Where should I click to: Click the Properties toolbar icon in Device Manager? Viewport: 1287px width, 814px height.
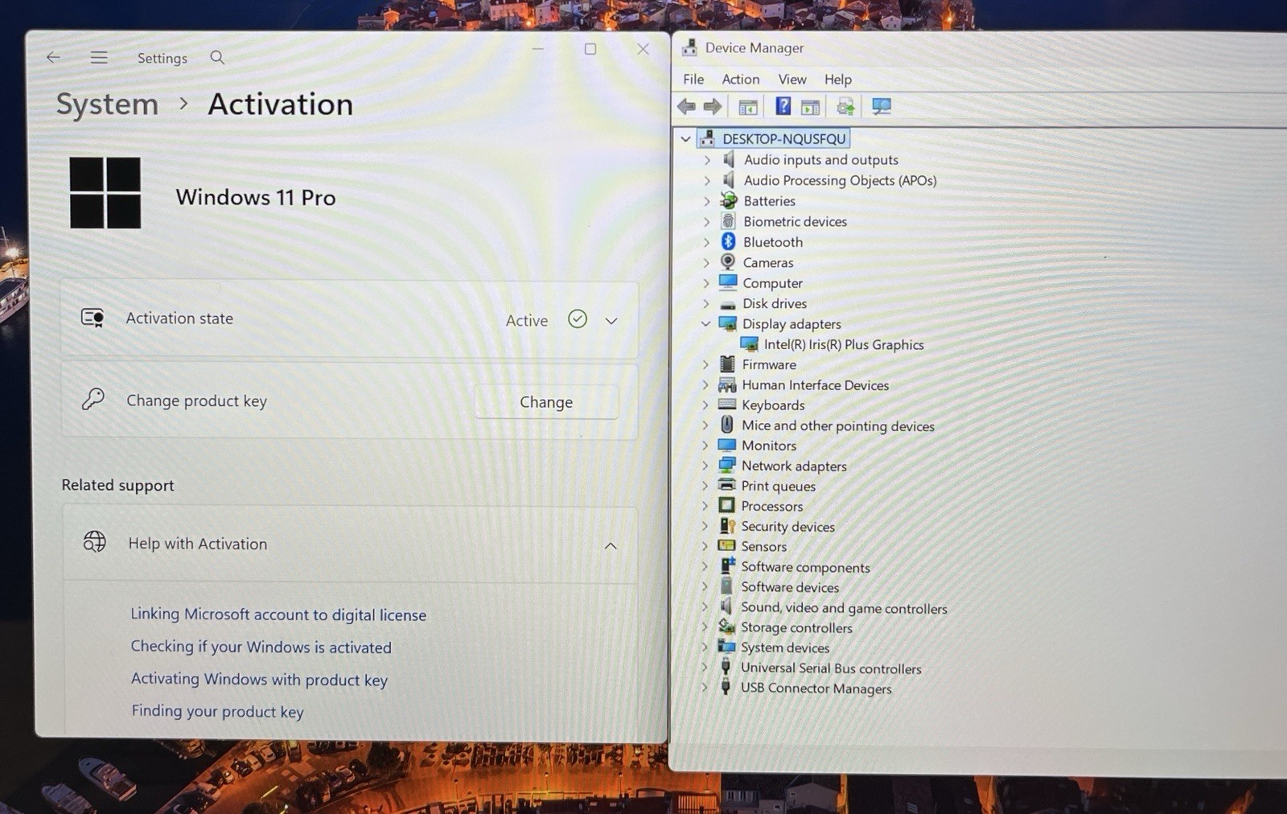coord(810,106)
